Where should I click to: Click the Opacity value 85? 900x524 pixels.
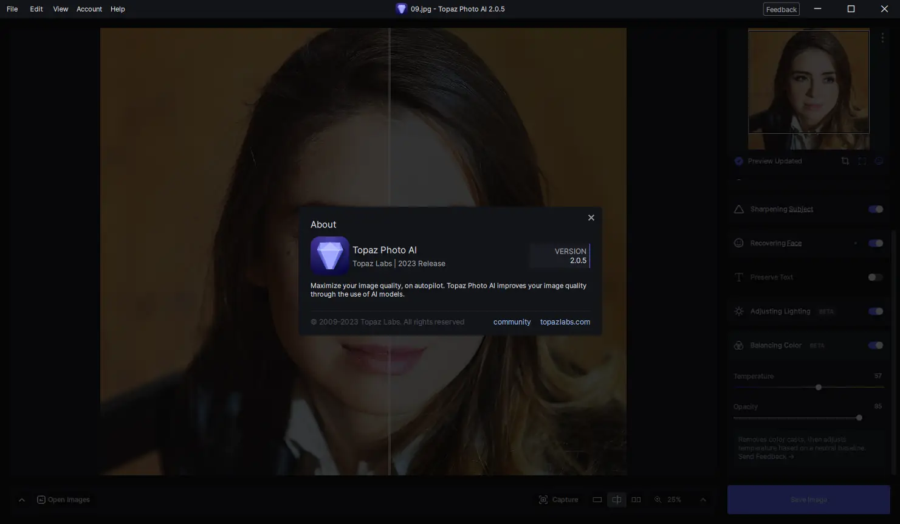[x=878, y=407]
